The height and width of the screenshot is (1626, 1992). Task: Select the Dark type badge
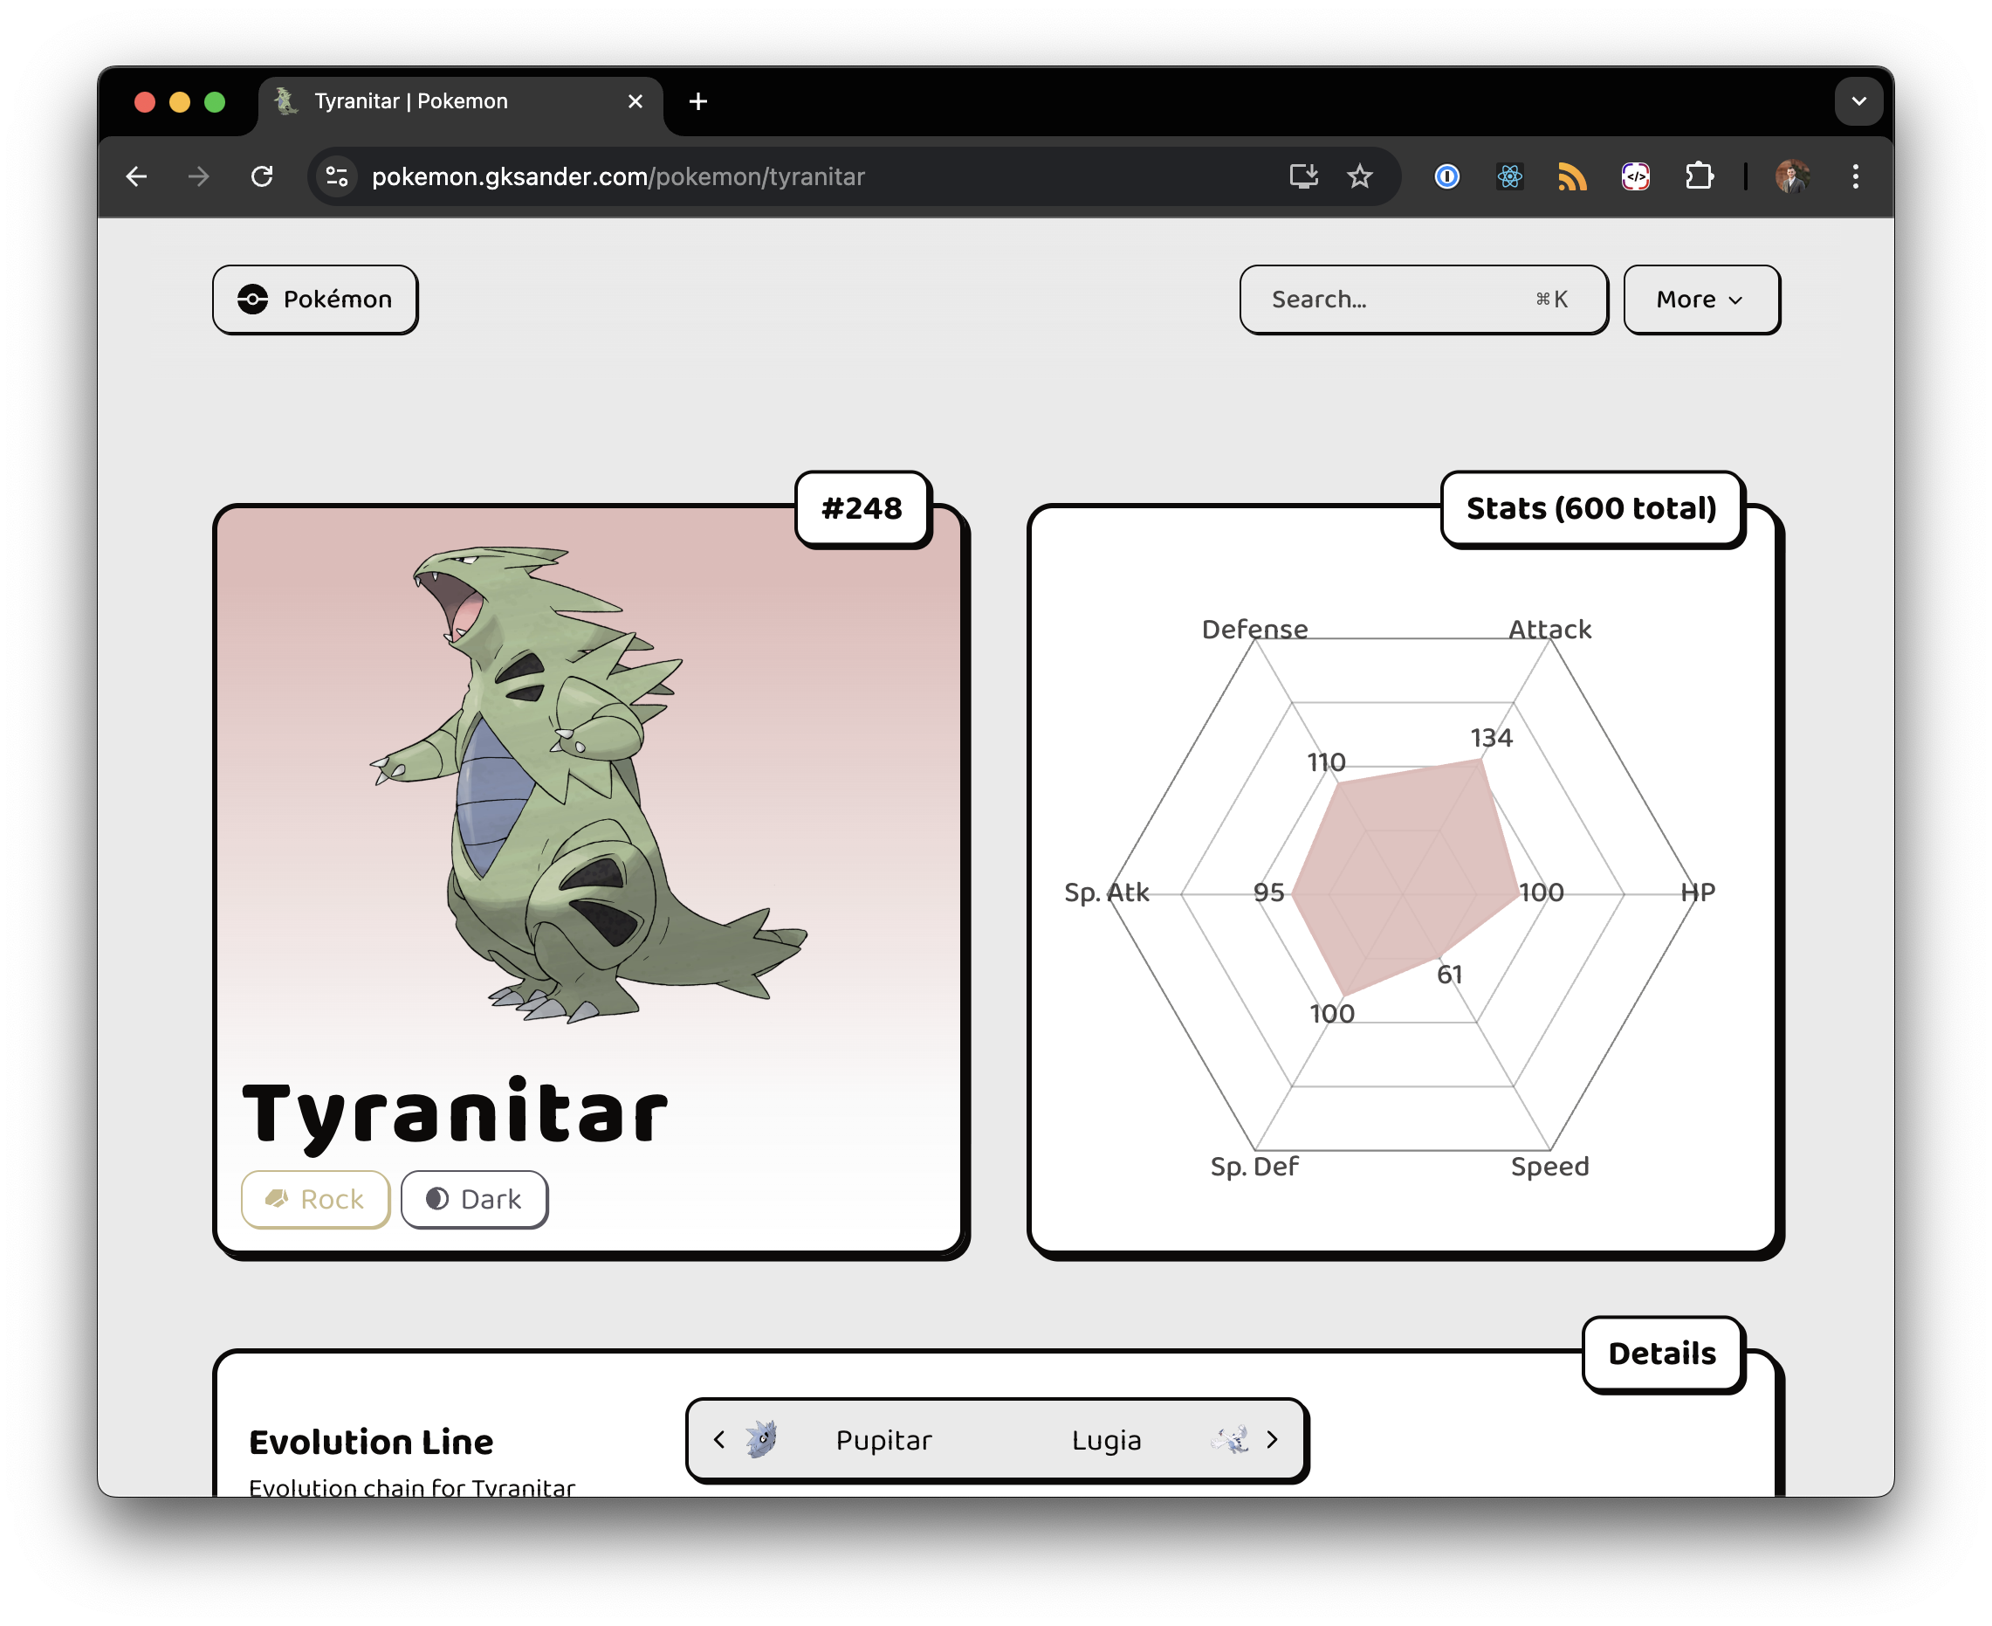[x=474, y=1199]
